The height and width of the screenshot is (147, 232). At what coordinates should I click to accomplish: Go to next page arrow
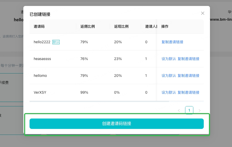[200, 111]
